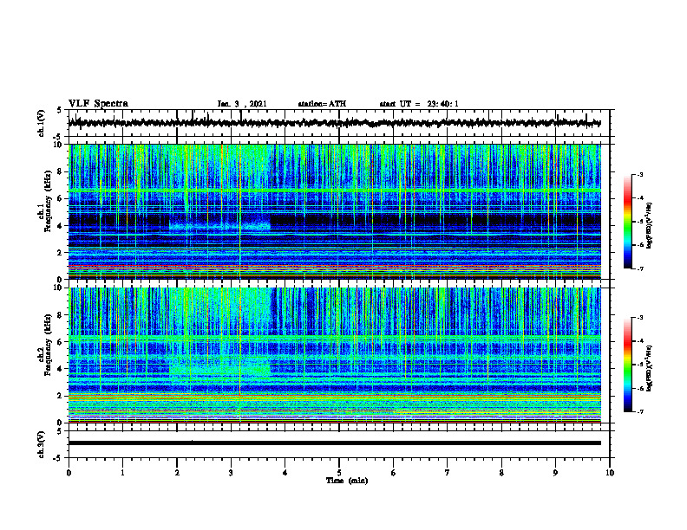The height and width of the screenshot is (530, 687).
Task: Click time axis tick label "3"
Action: (231, 473)
